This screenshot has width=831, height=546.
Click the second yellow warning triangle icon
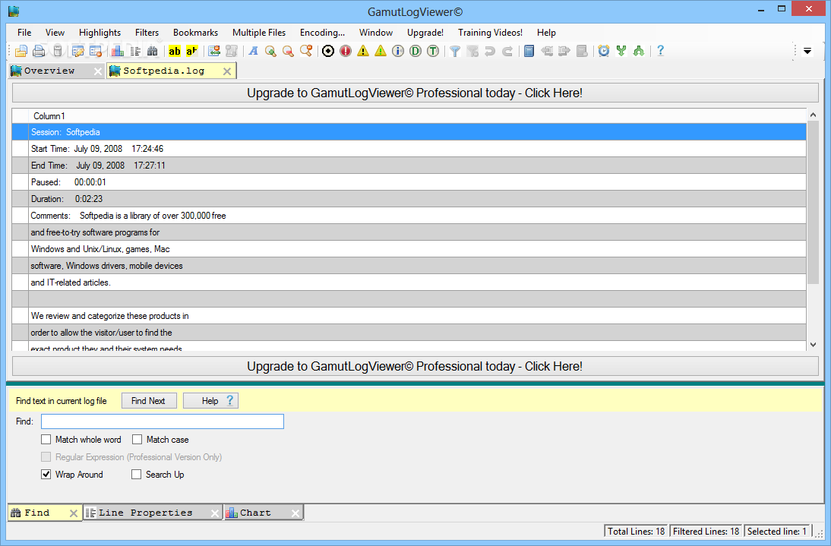pyautogui.click(x=381, y=52)
